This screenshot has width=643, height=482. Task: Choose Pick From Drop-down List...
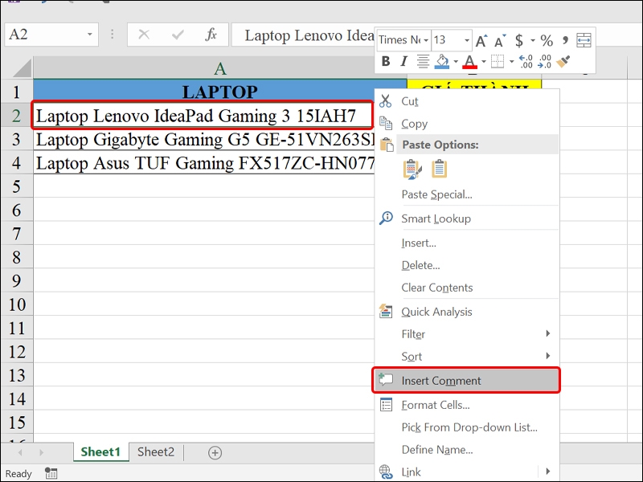pyautogui.click(x=467, y=427)
